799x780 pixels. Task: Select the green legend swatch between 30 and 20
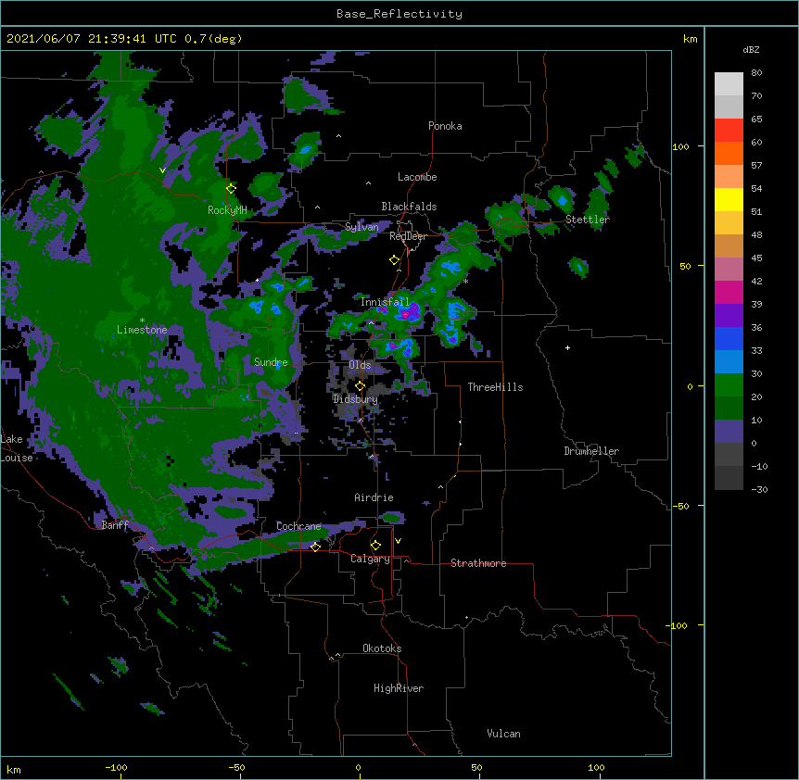(729, 385)
